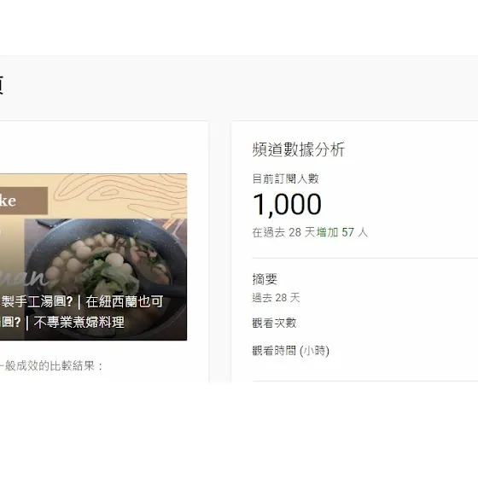The width and height of the screenshot is (478, 478).
Task: Click the partially visible page title character
Action: [1, 85]
